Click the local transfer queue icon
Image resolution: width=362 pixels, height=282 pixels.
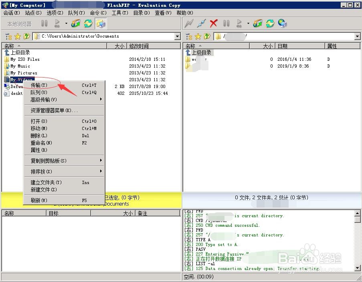pos(76,23)
